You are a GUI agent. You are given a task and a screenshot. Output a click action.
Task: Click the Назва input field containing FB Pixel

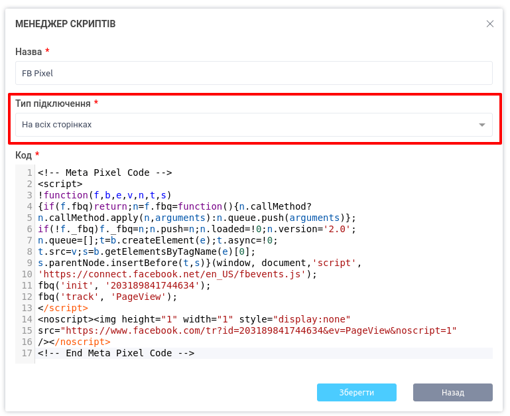tap(253, 73)
